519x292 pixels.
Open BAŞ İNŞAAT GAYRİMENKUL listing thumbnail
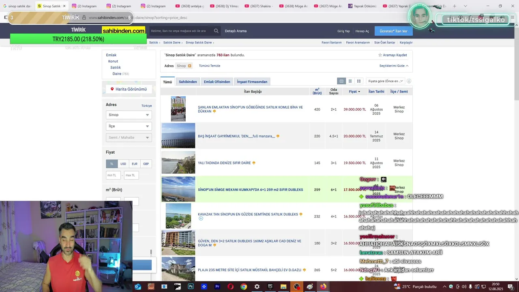pyautogui.click(x=178, y=135)
